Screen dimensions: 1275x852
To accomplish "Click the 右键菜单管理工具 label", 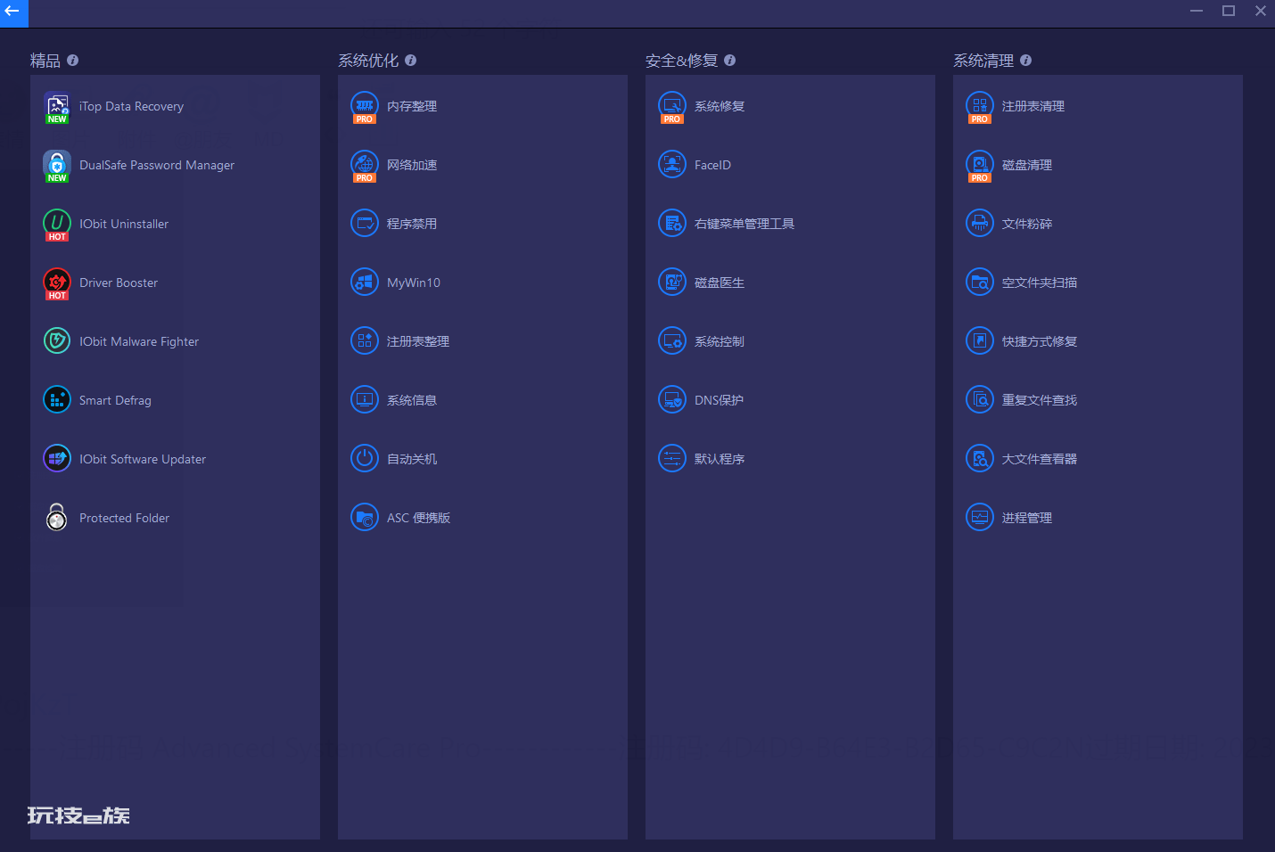I will (x=744, y=224).
